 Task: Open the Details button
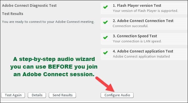pyautogui.click(x=37, y=95)
